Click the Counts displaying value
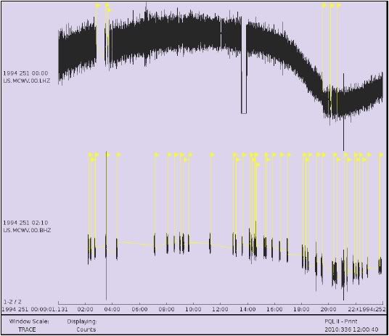This screenshot has width=389, height=336. point(86,329)
